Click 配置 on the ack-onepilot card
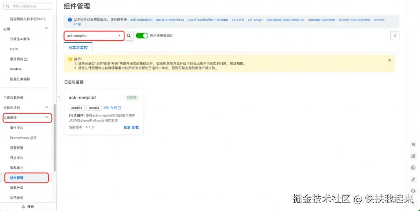The height and width of the screenshot is (211, 420). pyautogui.click(x=127, y=127)
